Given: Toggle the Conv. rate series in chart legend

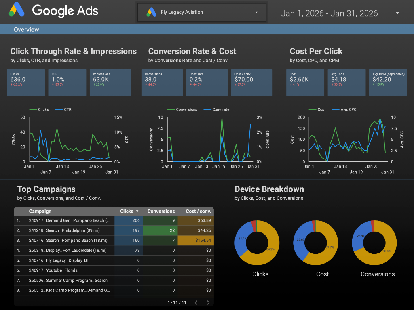Looking at the screenshot, I should [x=217, y=109].
